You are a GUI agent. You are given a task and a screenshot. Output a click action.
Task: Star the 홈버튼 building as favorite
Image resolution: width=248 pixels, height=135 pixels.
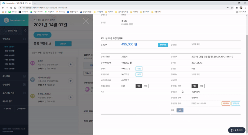71,65
